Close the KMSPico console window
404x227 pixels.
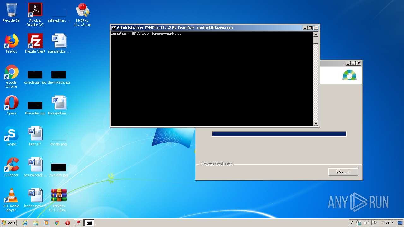(x=316, y=28)
